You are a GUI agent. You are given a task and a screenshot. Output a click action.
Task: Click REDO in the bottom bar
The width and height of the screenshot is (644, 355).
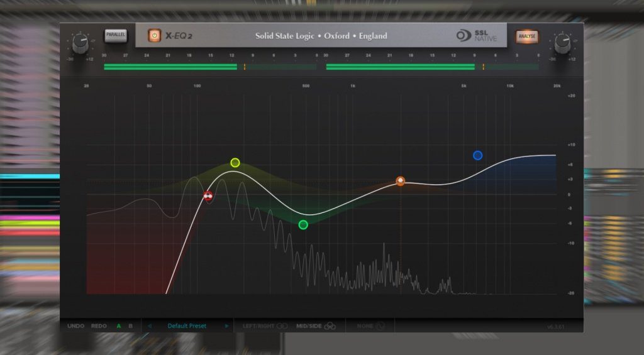(99, 326)
